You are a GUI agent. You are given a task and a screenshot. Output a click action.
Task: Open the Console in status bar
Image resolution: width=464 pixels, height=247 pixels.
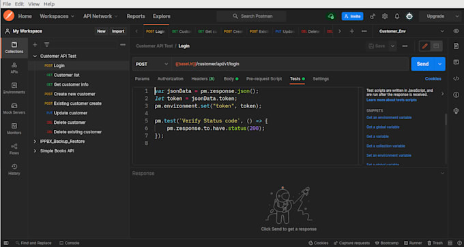tap(70, 243)
